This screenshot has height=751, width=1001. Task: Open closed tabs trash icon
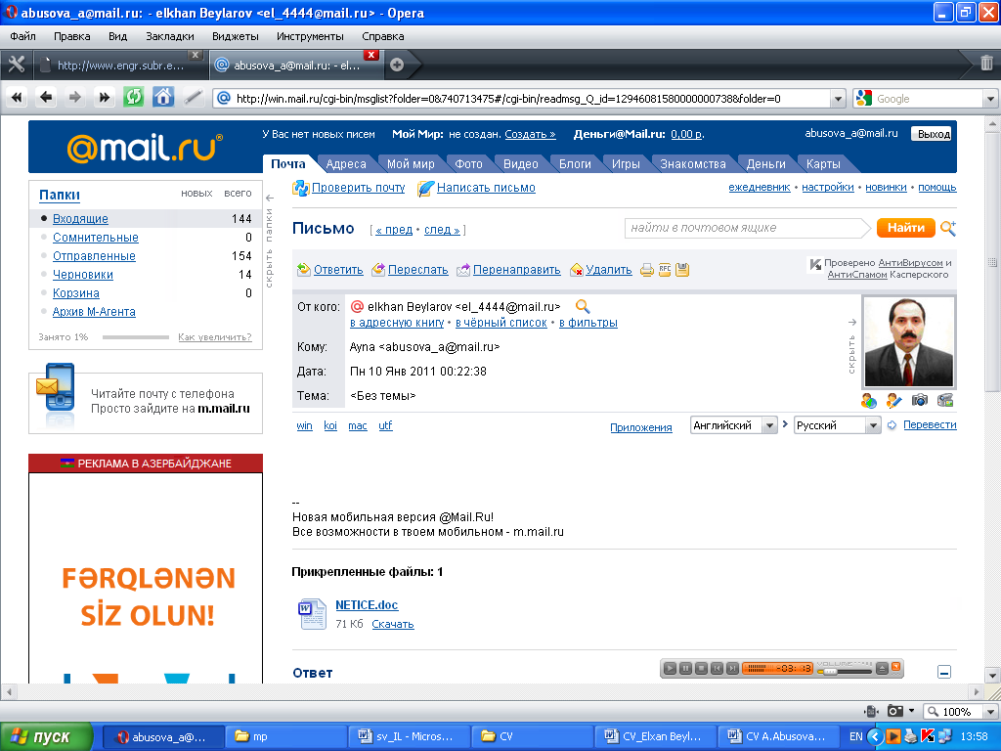click(986, 64)
